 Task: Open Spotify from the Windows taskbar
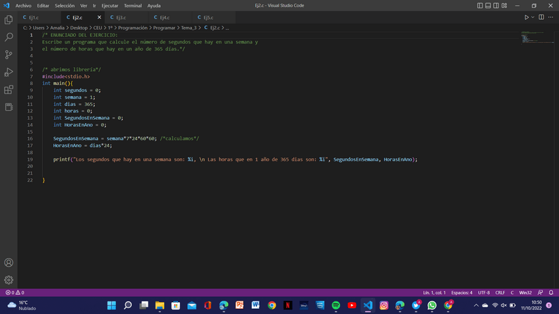336,305
